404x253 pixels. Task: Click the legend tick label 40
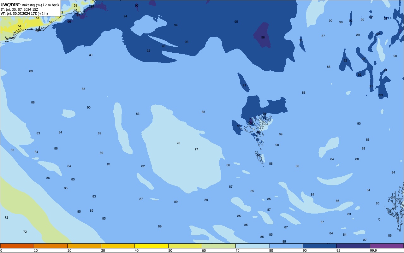click(x=137, y=250)
